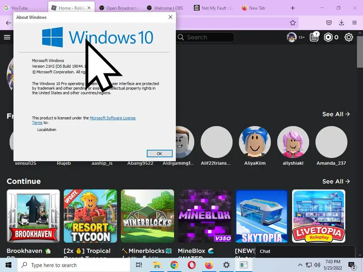This screenshot has width=363, height=272.
Task: Switch to the New Tab tab
Action: pos(253,8)
